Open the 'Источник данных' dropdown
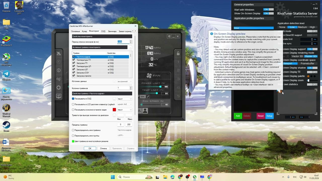The height and width of the screenshot is (181, 322). pyautogui.click(x=125, y=81)
